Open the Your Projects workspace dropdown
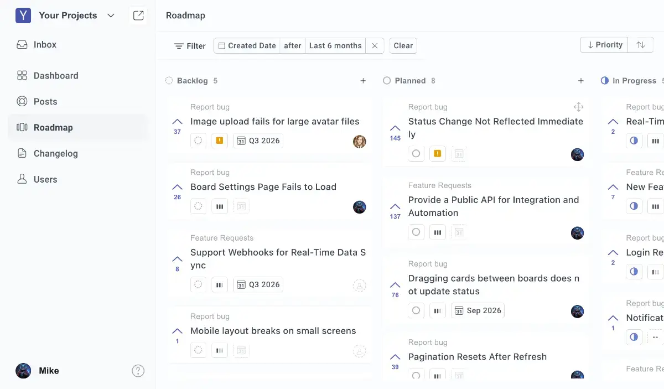 [76, 15]
